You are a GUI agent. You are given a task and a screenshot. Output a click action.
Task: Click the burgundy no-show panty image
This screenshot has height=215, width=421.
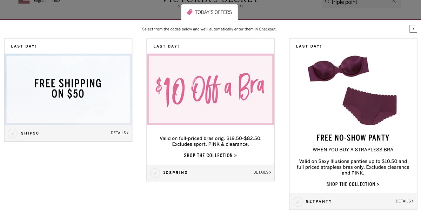(x=369, y=106)
